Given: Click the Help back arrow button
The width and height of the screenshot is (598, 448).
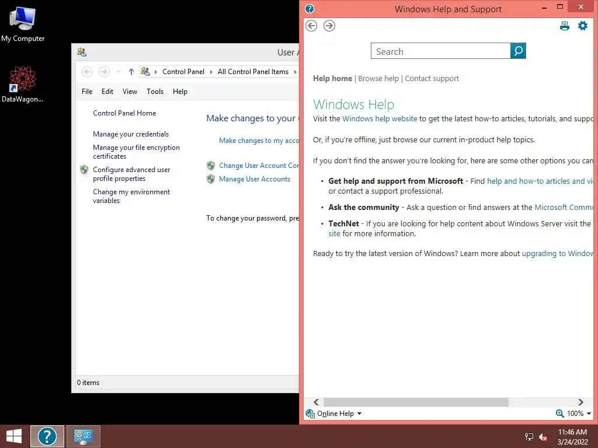Looking at the screenshot, I should 311,26.
